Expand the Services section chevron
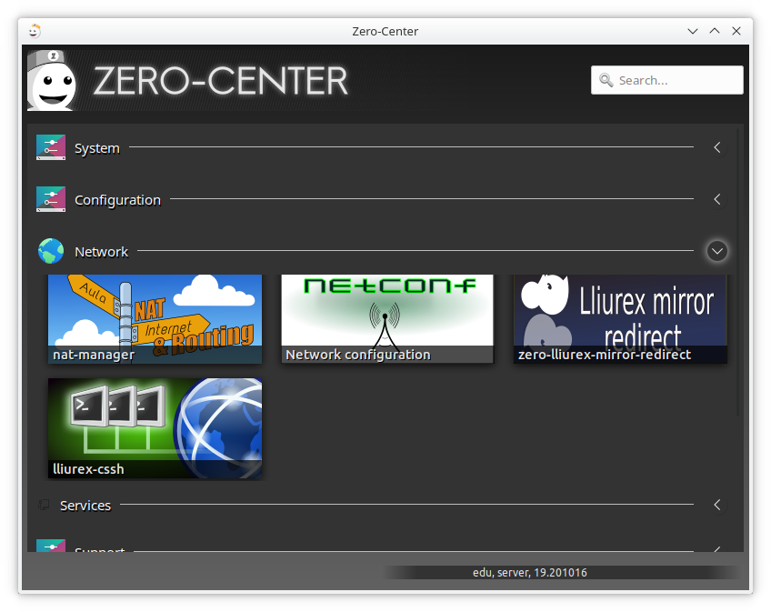This screenshot has height=612, width=771. pos(717,505)
